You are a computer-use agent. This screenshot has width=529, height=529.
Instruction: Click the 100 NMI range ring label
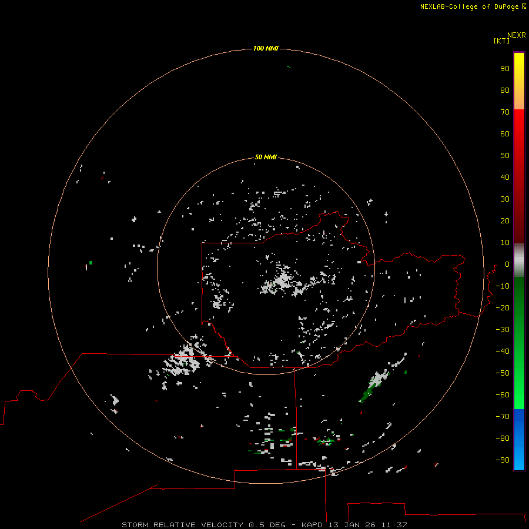(266, 49)
